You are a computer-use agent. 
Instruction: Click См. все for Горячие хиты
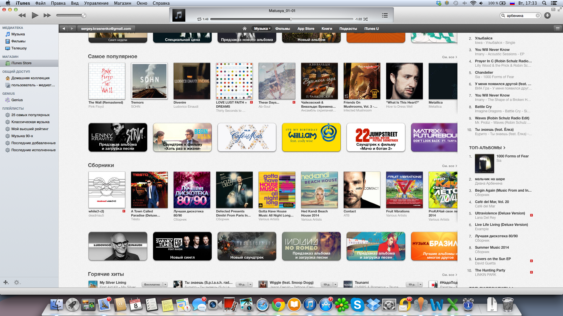450,275
